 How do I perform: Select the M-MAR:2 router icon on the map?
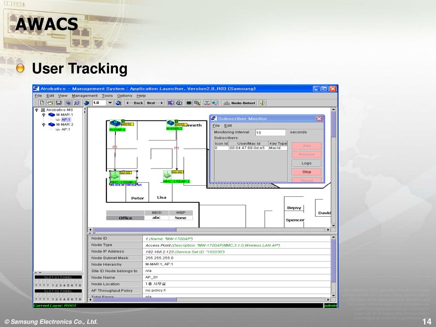point(170,123)
